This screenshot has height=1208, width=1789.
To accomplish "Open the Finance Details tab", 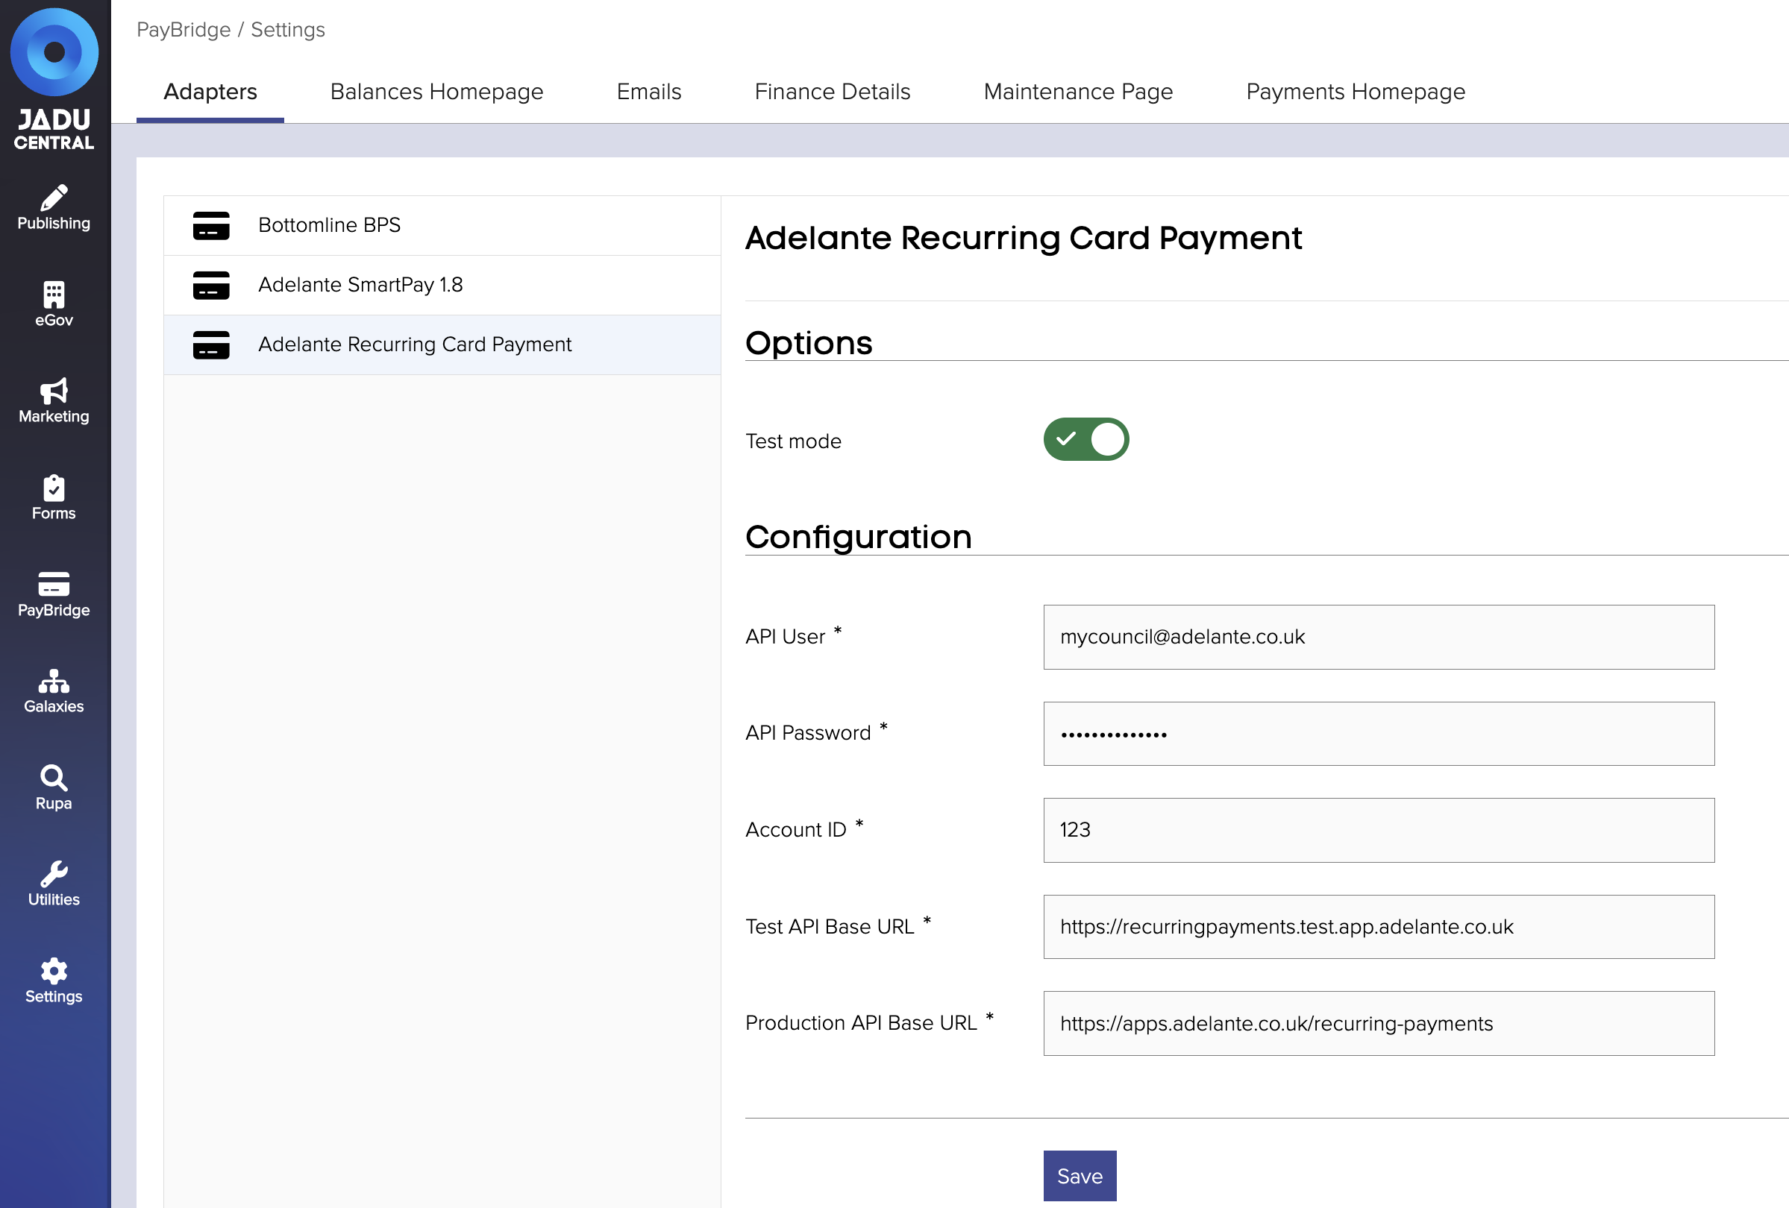I will (832, 92).
